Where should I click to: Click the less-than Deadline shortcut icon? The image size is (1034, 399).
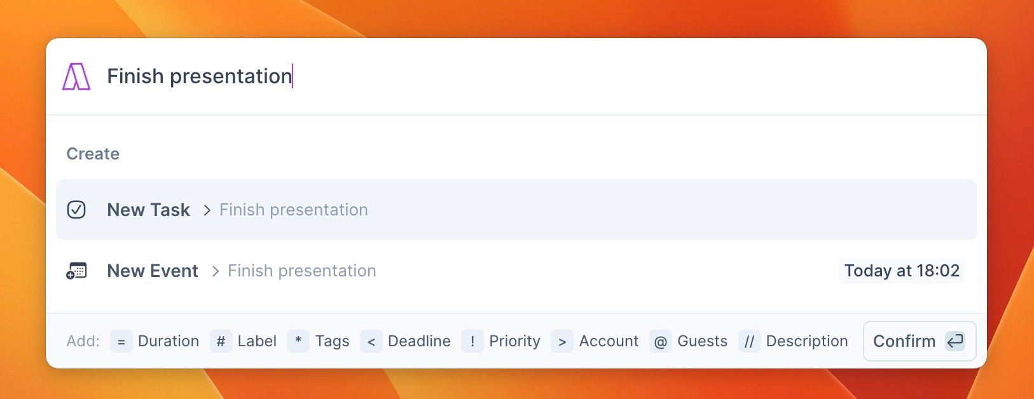click(371, 341)
